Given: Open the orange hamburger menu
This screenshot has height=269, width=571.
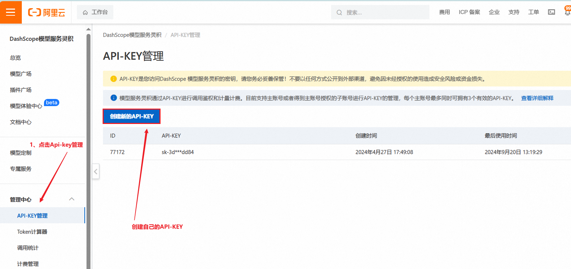Looking at the screenshot, I should (11, 12).
